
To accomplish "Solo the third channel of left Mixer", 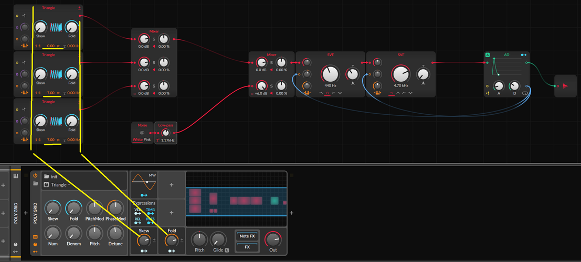I will coord(154,86).
